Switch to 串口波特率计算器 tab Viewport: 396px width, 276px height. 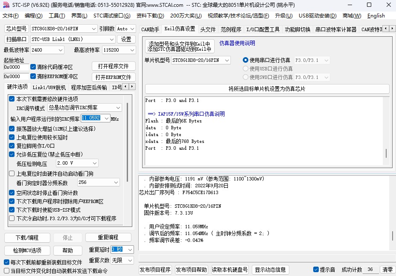[x=336, y=29]
